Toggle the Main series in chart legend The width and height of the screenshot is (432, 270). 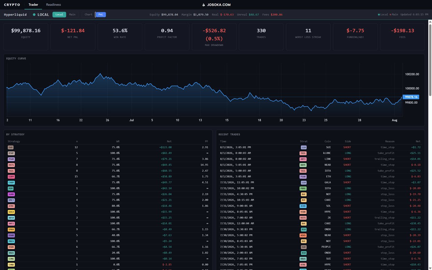coord(394,15)
